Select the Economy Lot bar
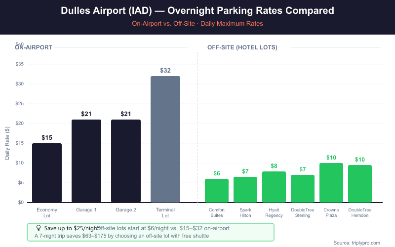The width and height of the screenshot is (395, 247). click(x=47, y=173)
